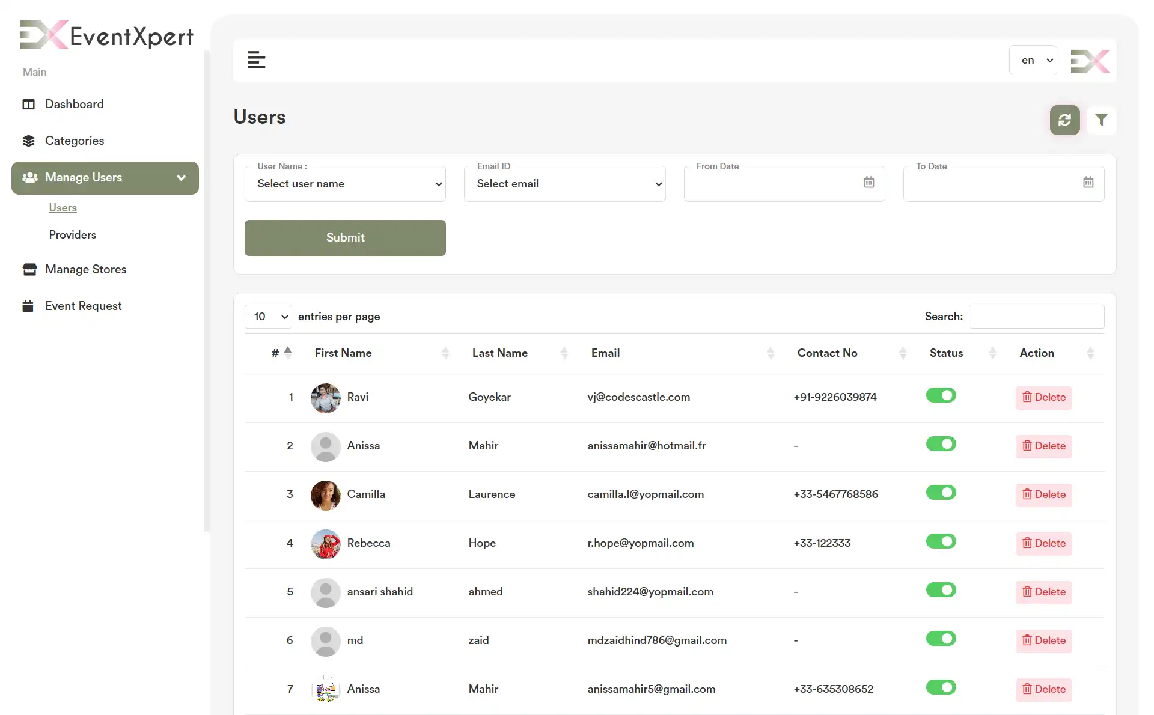Change language using the en dropdown
Screen dimensions: 1154x715
1033,60
